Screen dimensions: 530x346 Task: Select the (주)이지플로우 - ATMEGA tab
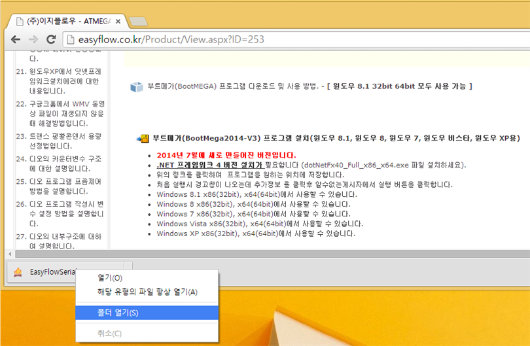coord(67,21)
